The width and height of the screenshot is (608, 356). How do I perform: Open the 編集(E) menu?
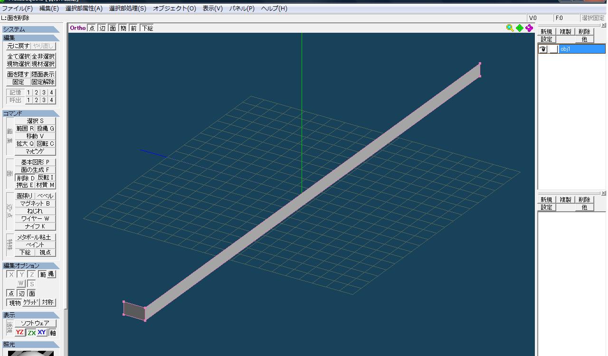tap(49, 9)
